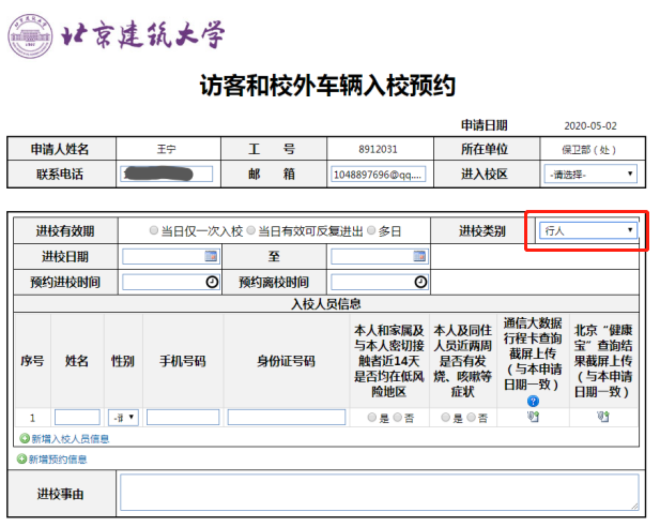The width and height of the screenshot is (655, 527).
Task: Open 进入校区 campus dropdown
Action: point(590,174)
